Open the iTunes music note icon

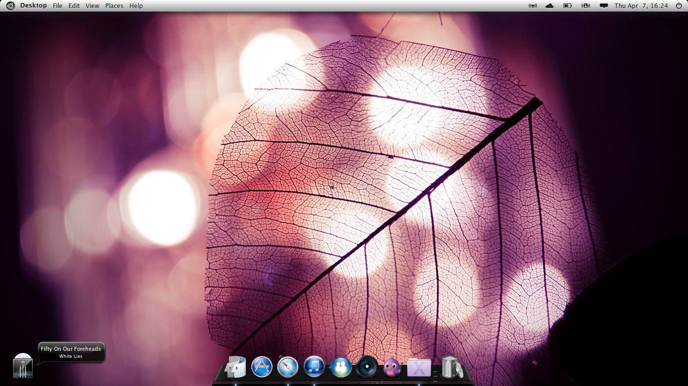pos(314,367)
